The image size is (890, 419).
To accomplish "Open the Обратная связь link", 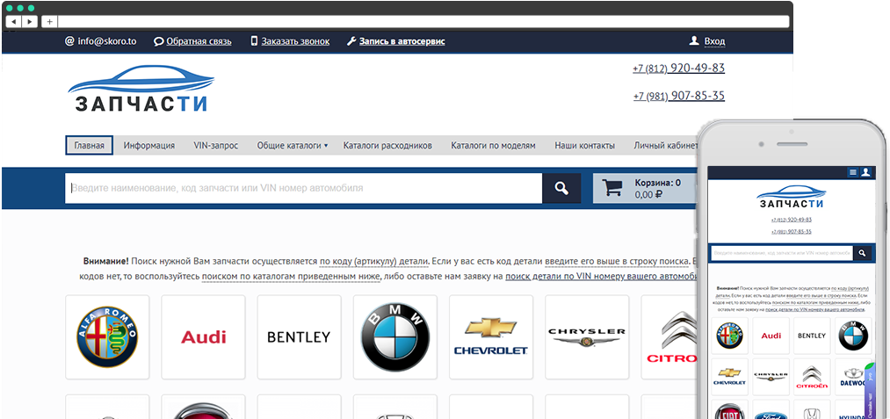I will click(x=199, y=41).
